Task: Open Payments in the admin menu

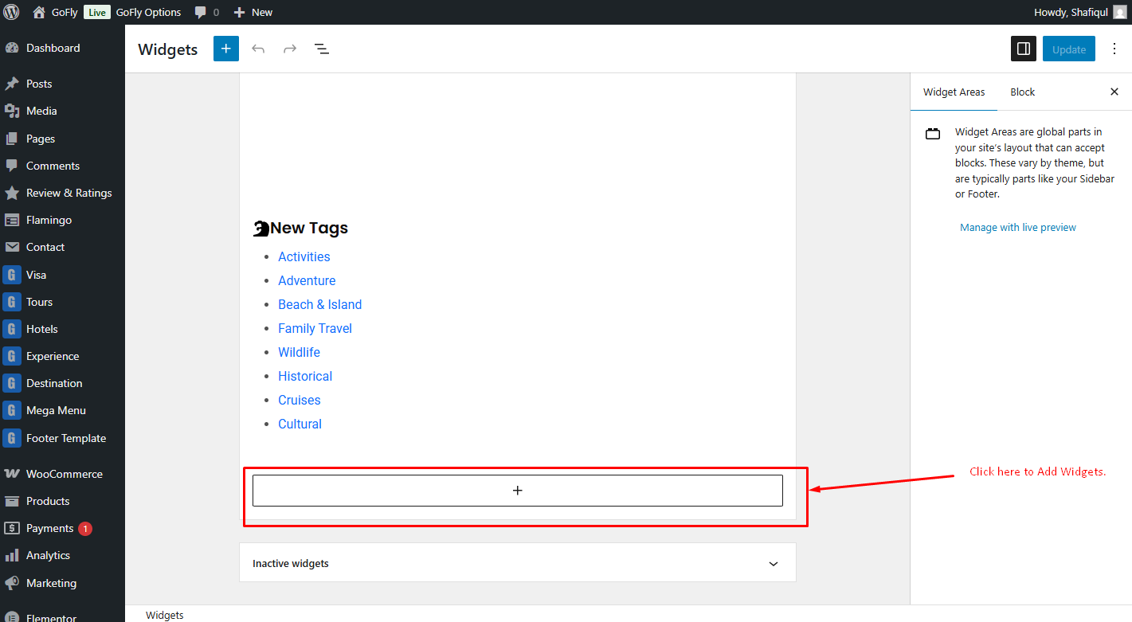Action: click(x=62, y=528)
